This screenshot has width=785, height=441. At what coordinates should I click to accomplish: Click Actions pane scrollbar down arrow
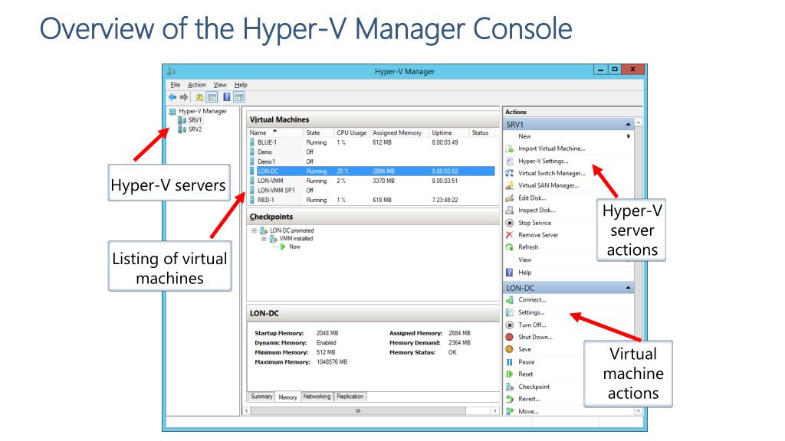tap(639, 411)
